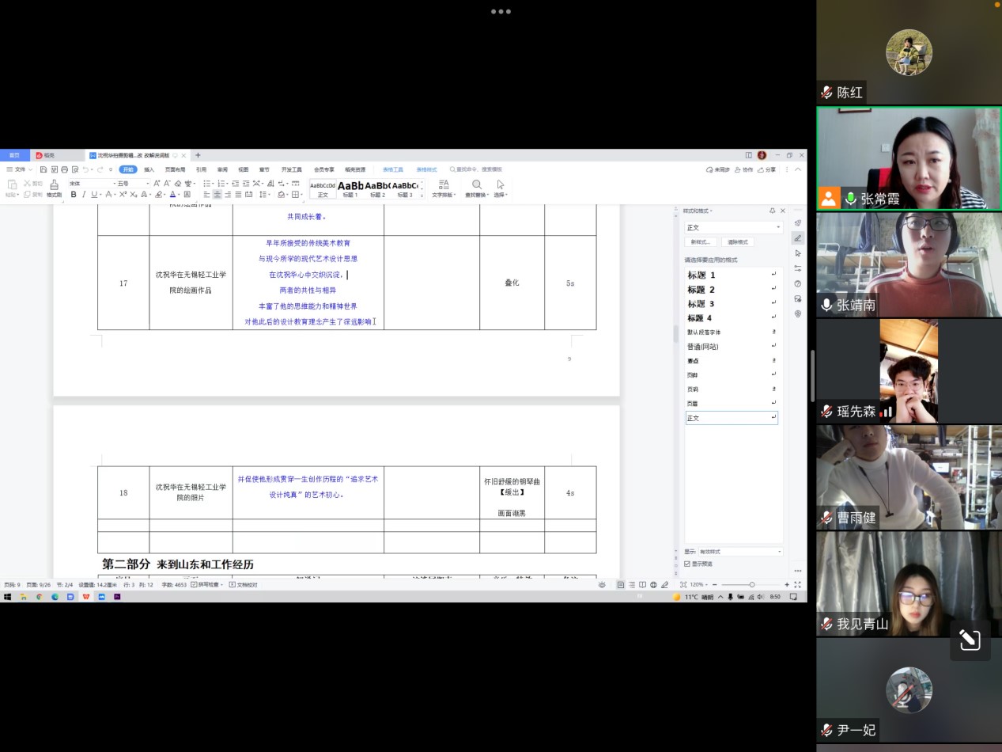Open the 页面布局 ribbon tab
The image size is (1002, 752).
175,169
